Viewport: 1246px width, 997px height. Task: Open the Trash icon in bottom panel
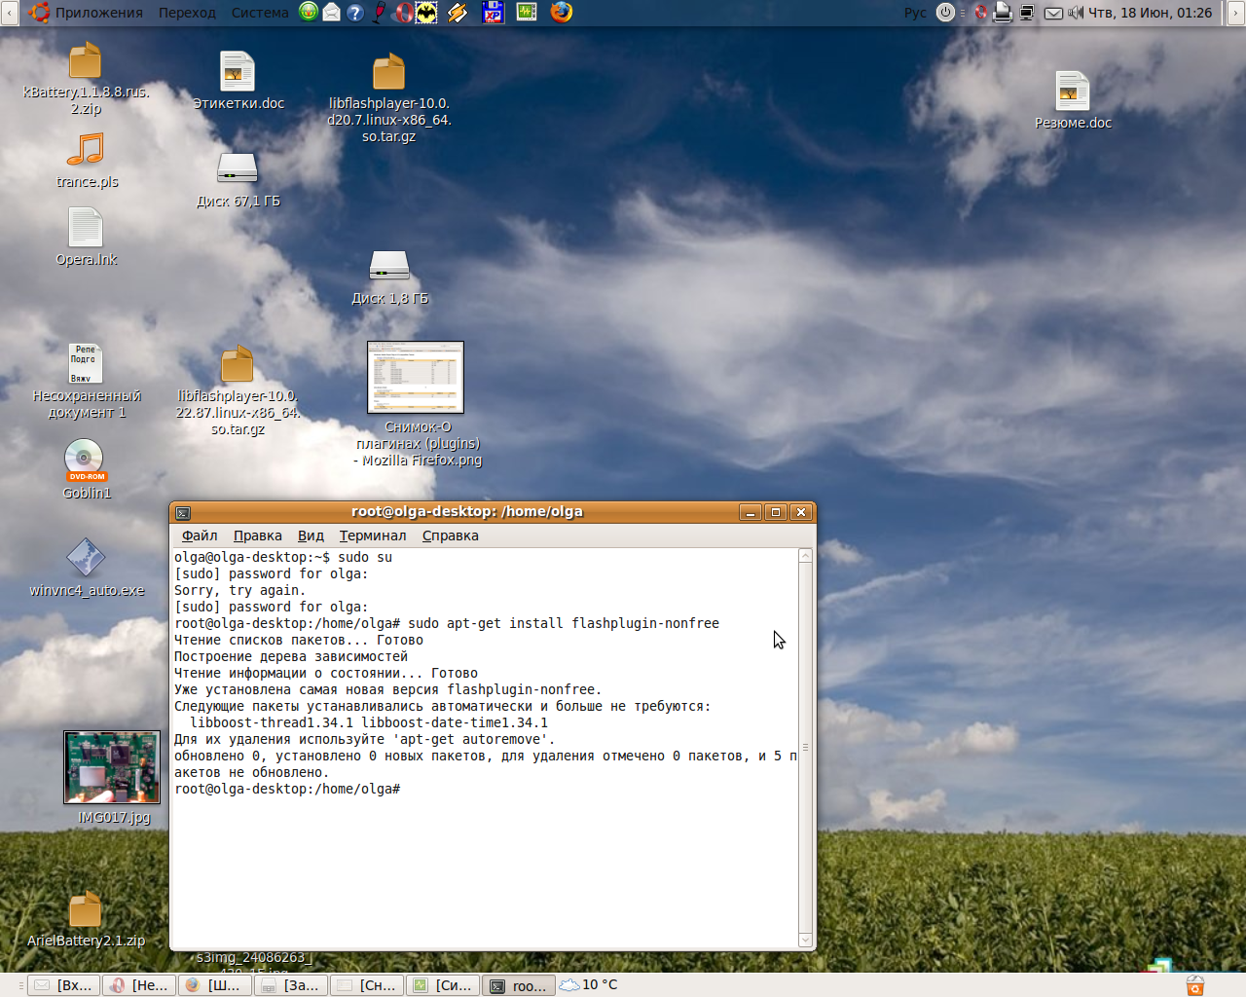[1195, 985]
